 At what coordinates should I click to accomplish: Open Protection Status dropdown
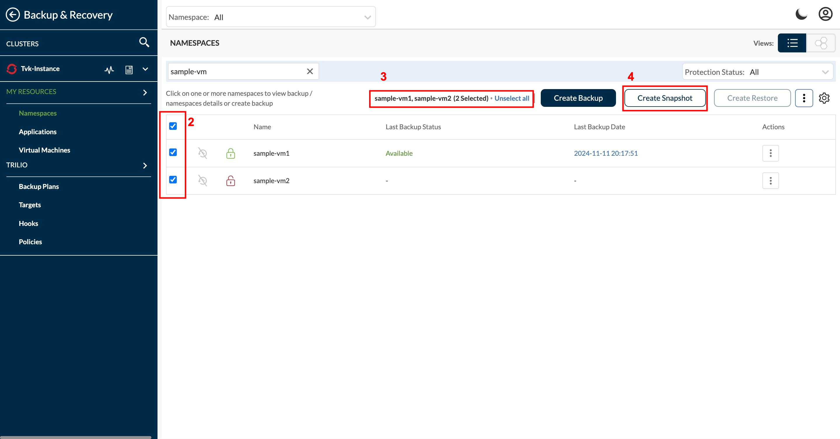pyautogui.click(x=757, y=72)
